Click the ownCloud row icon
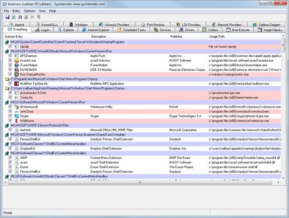The width and height of the screenshot is (289, 218). [x=16, y=111]
